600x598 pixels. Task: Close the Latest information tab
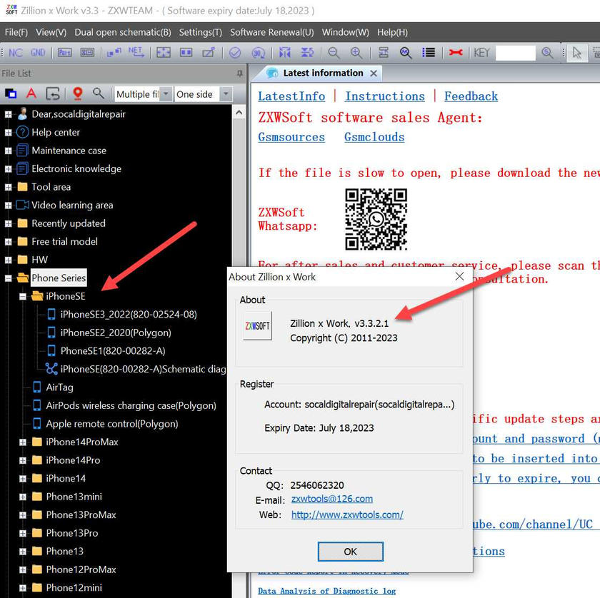pyautogui.click(x=374, y=73)
